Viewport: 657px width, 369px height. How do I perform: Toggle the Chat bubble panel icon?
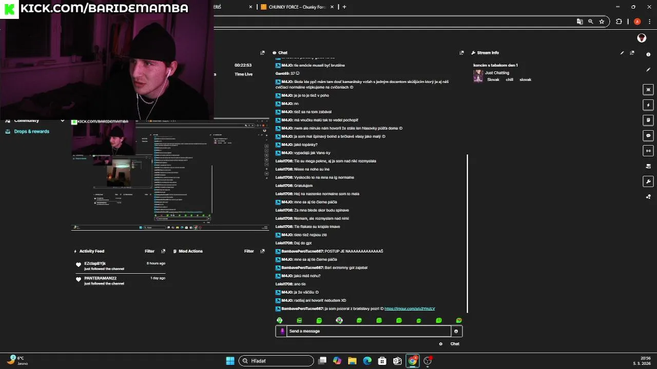click(648, 136)
